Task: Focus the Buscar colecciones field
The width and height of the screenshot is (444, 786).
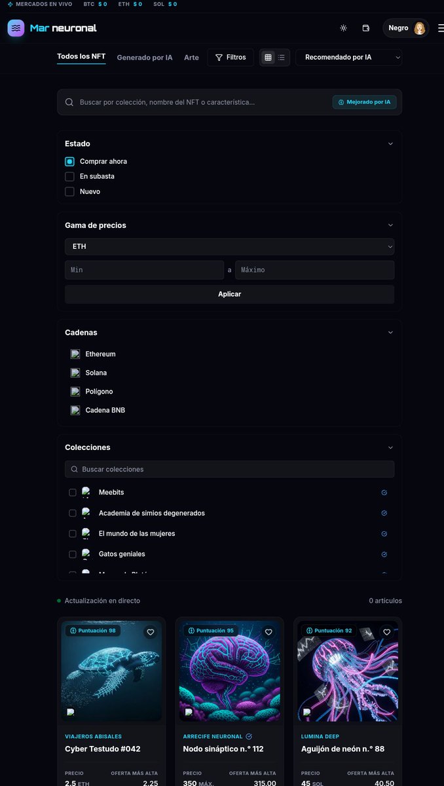Action: point(229,469)
